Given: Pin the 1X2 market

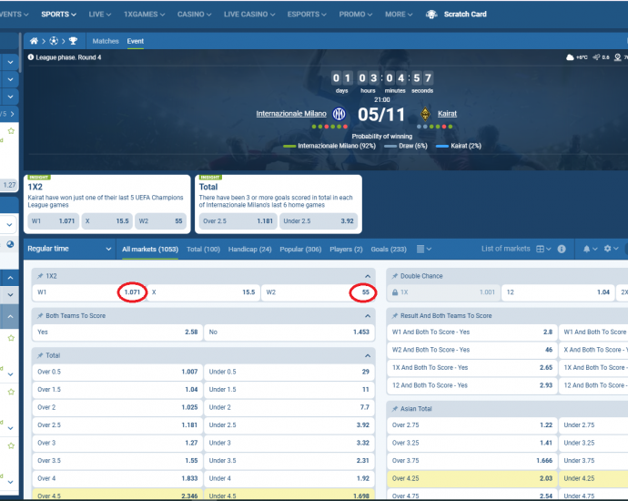Looking at the screenshot, I should [x=38, y=275].
